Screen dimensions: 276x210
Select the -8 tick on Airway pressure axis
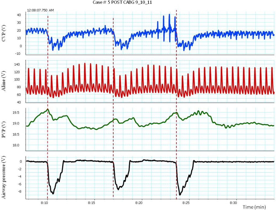coord(20,191)
